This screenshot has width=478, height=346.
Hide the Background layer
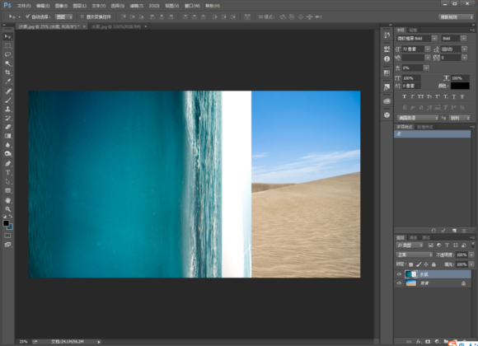click(399, 283)
